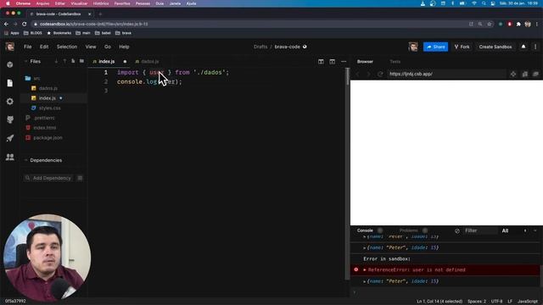Go forward in the preview browser

click(368, 74)
